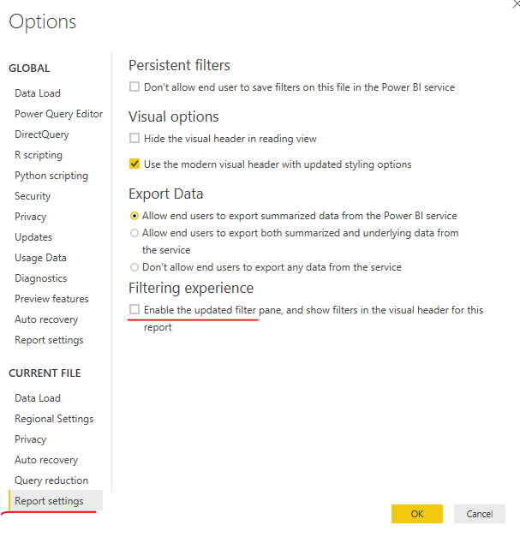Go to DirectQuery options

(42, 134)
